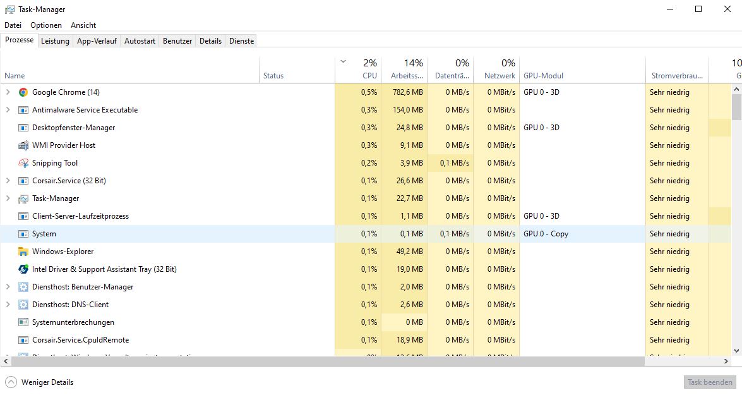
Task: Open the Ansicht menu
Action: (83, 25)
